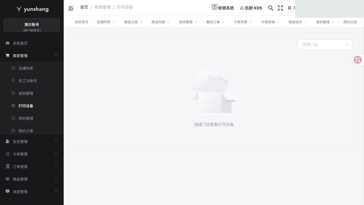Click the grid apps icon in header

click(x=289, y=8)
